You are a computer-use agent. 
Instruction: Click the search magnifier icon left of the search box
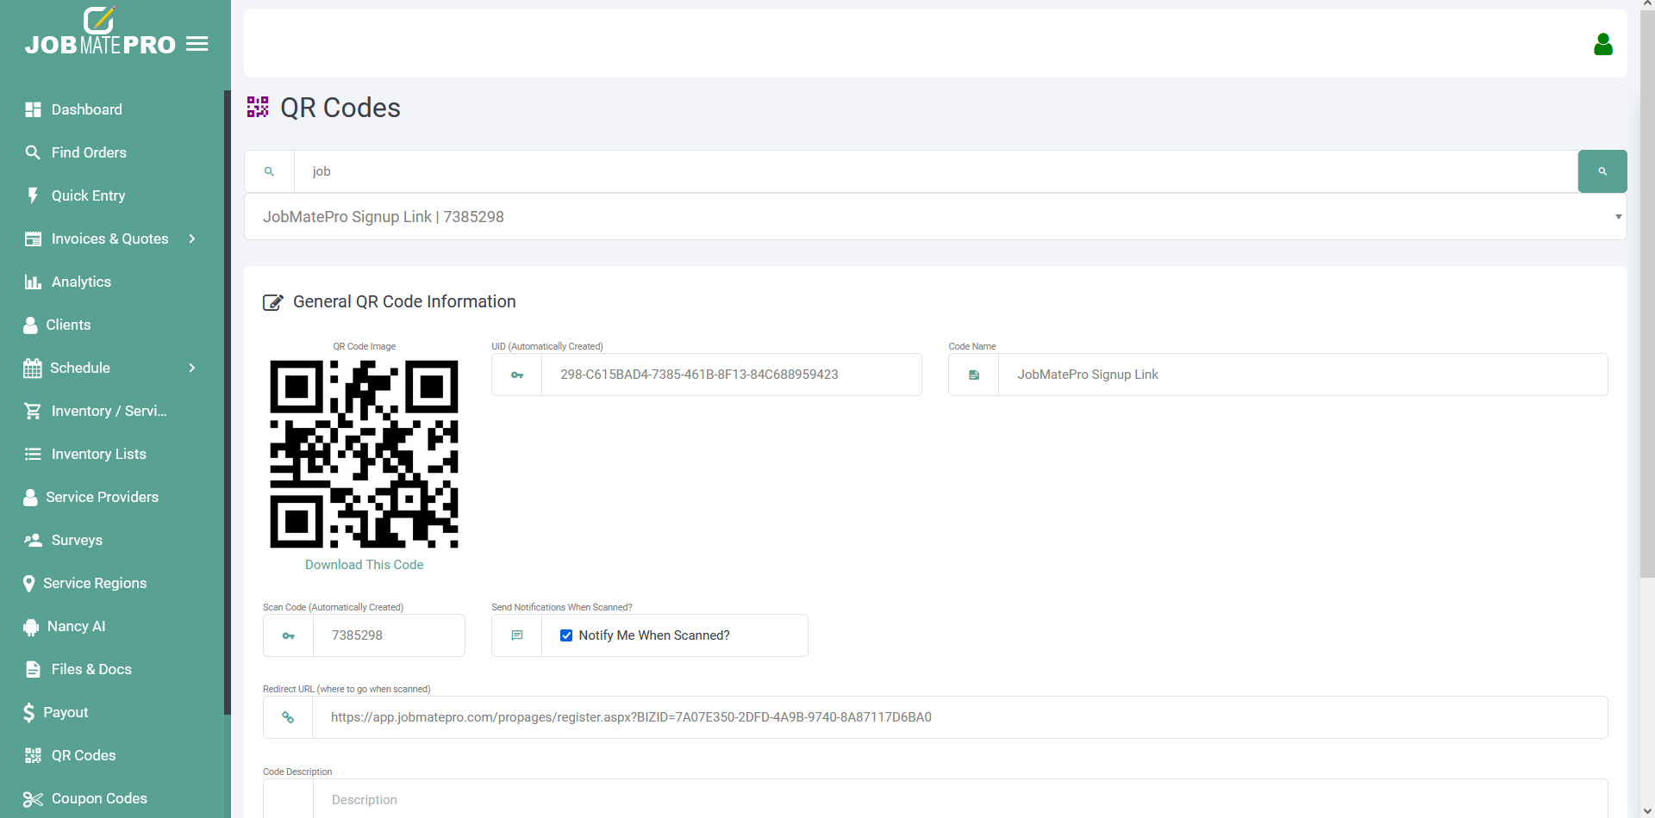point(269,171)
